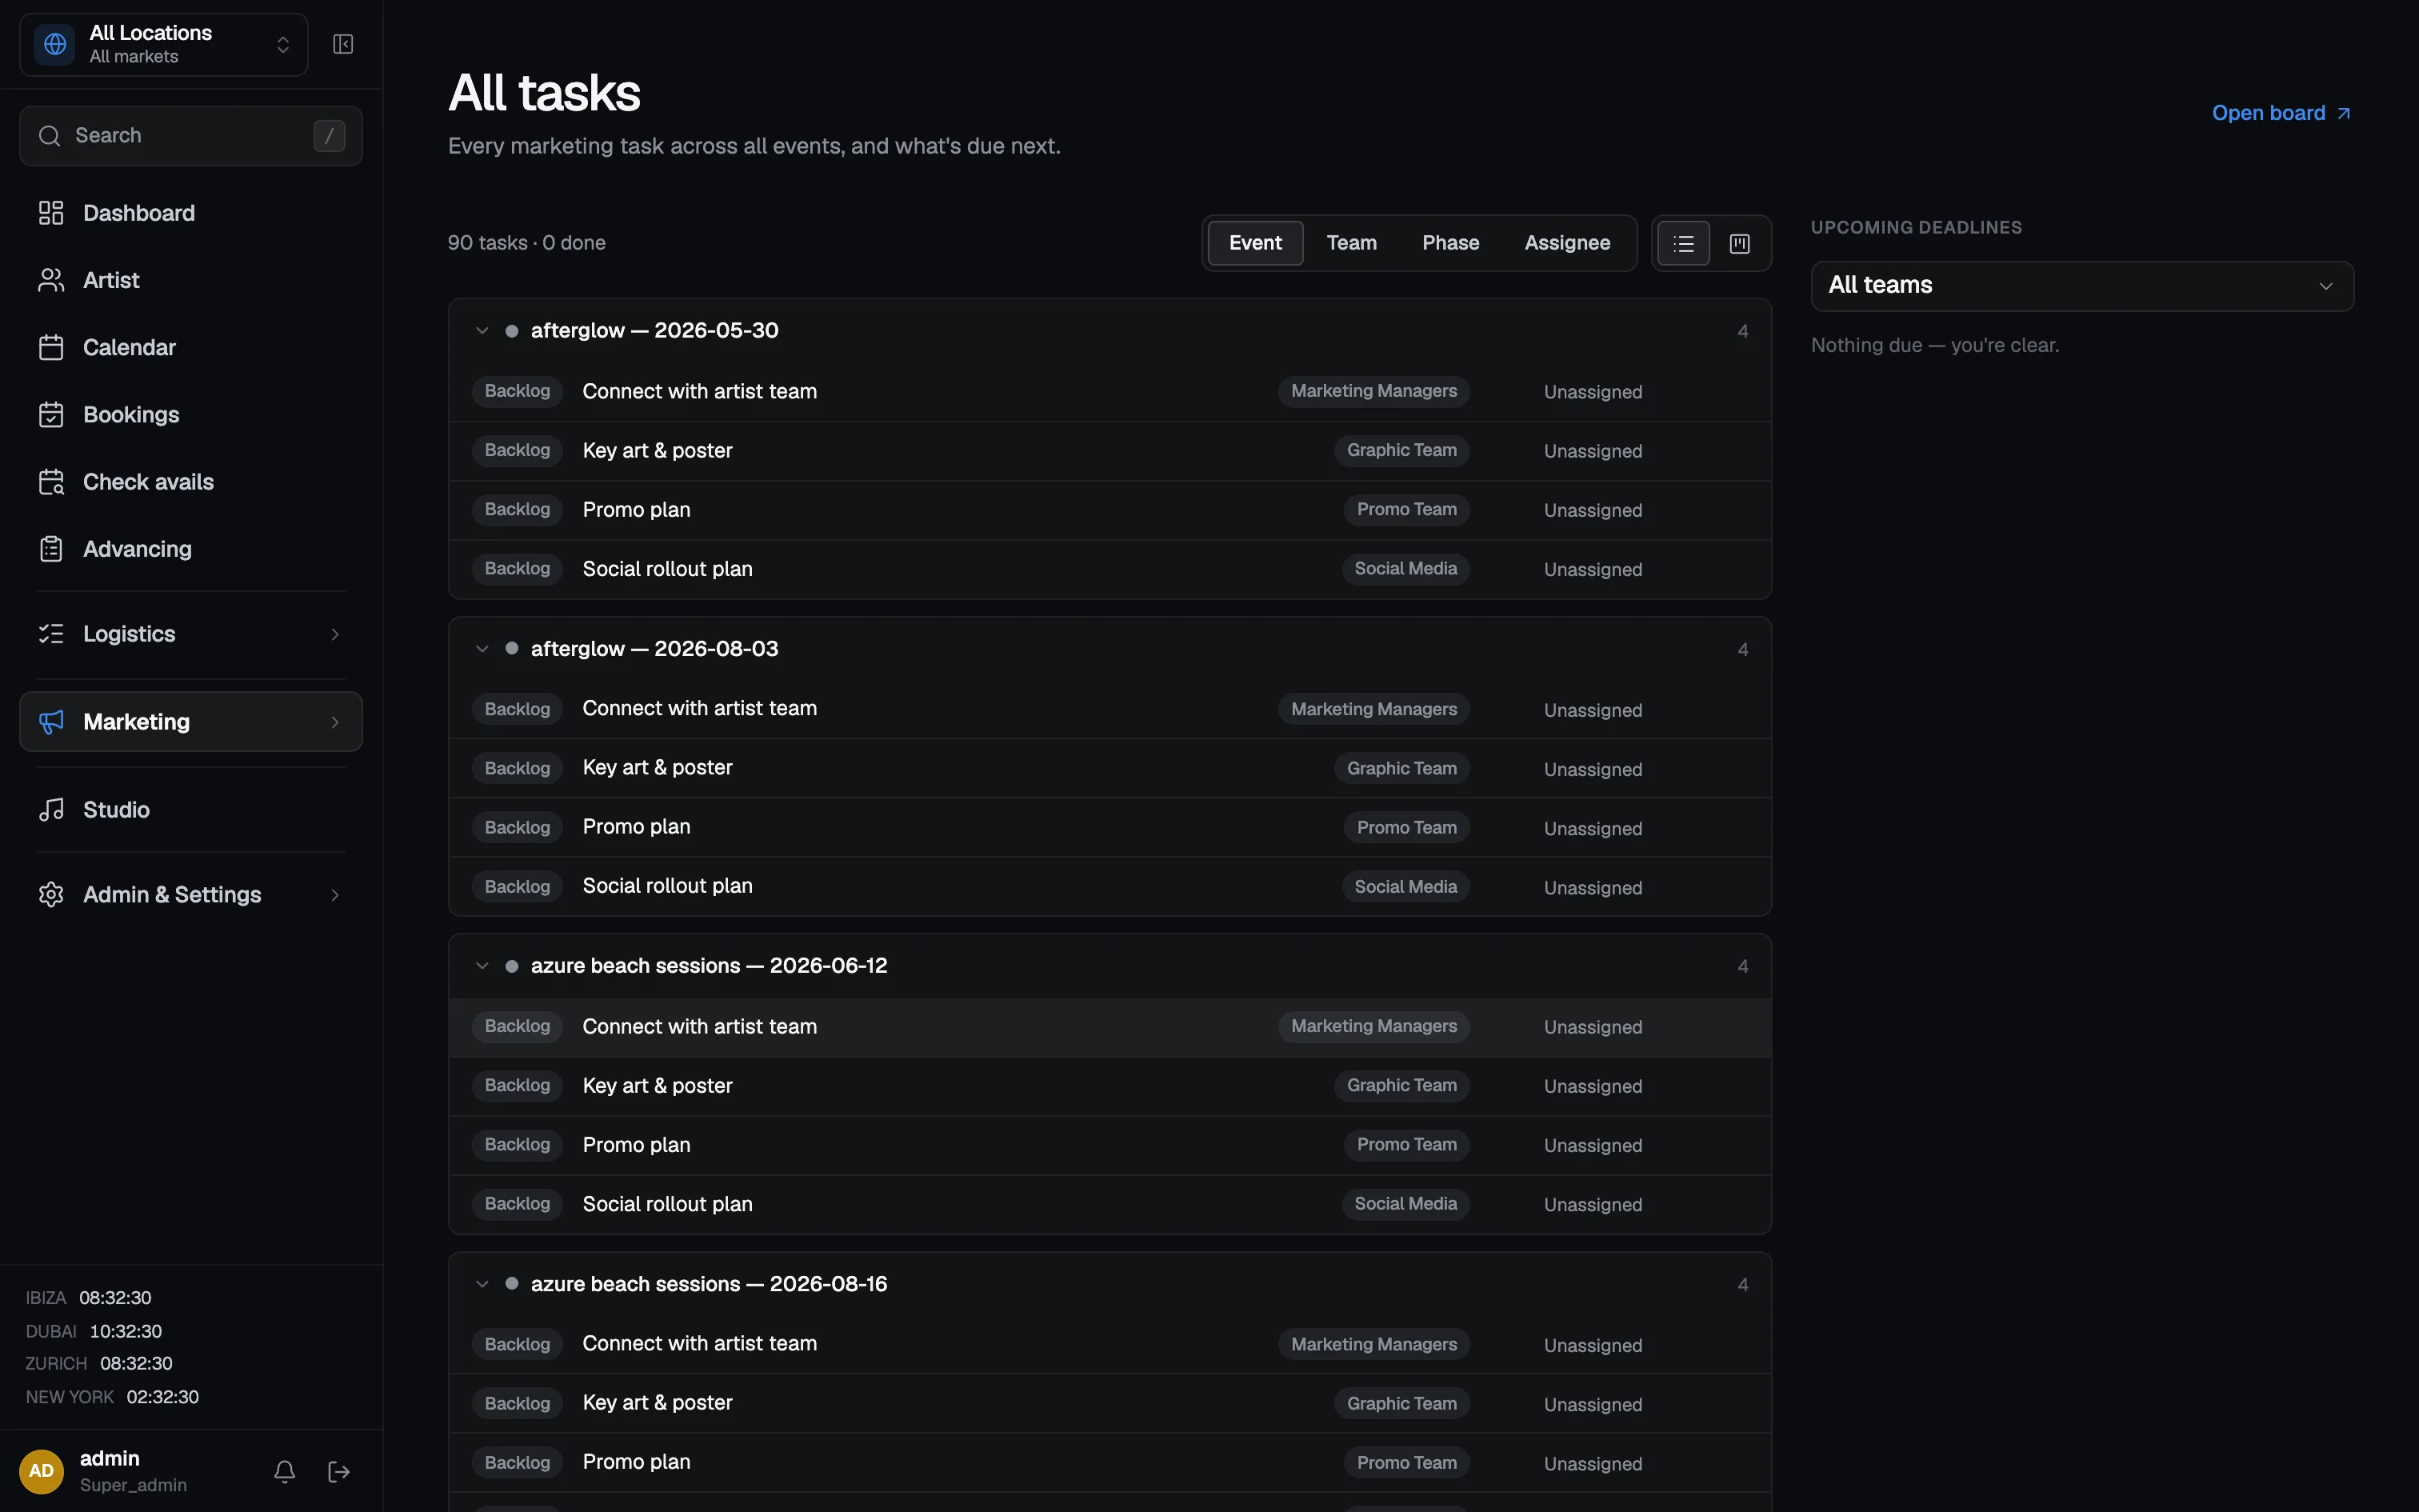Collapse the afterglow — 2026-08-03 group
The width and height of the screenshot is (2419, 1512).
[x=482, y=649]
